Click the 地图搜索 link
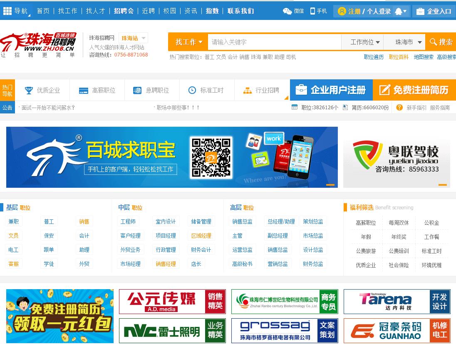The height and width of the screenshot is (344, 456). (x=424, y=57)
